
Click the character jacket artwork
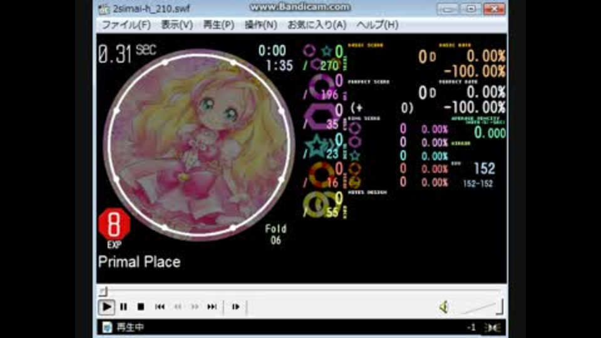point(199,145)
